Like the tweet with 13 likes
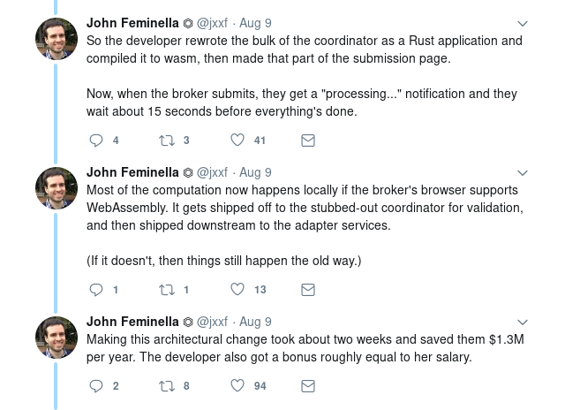Screen dimensions: 565x410 click(237, 289)
